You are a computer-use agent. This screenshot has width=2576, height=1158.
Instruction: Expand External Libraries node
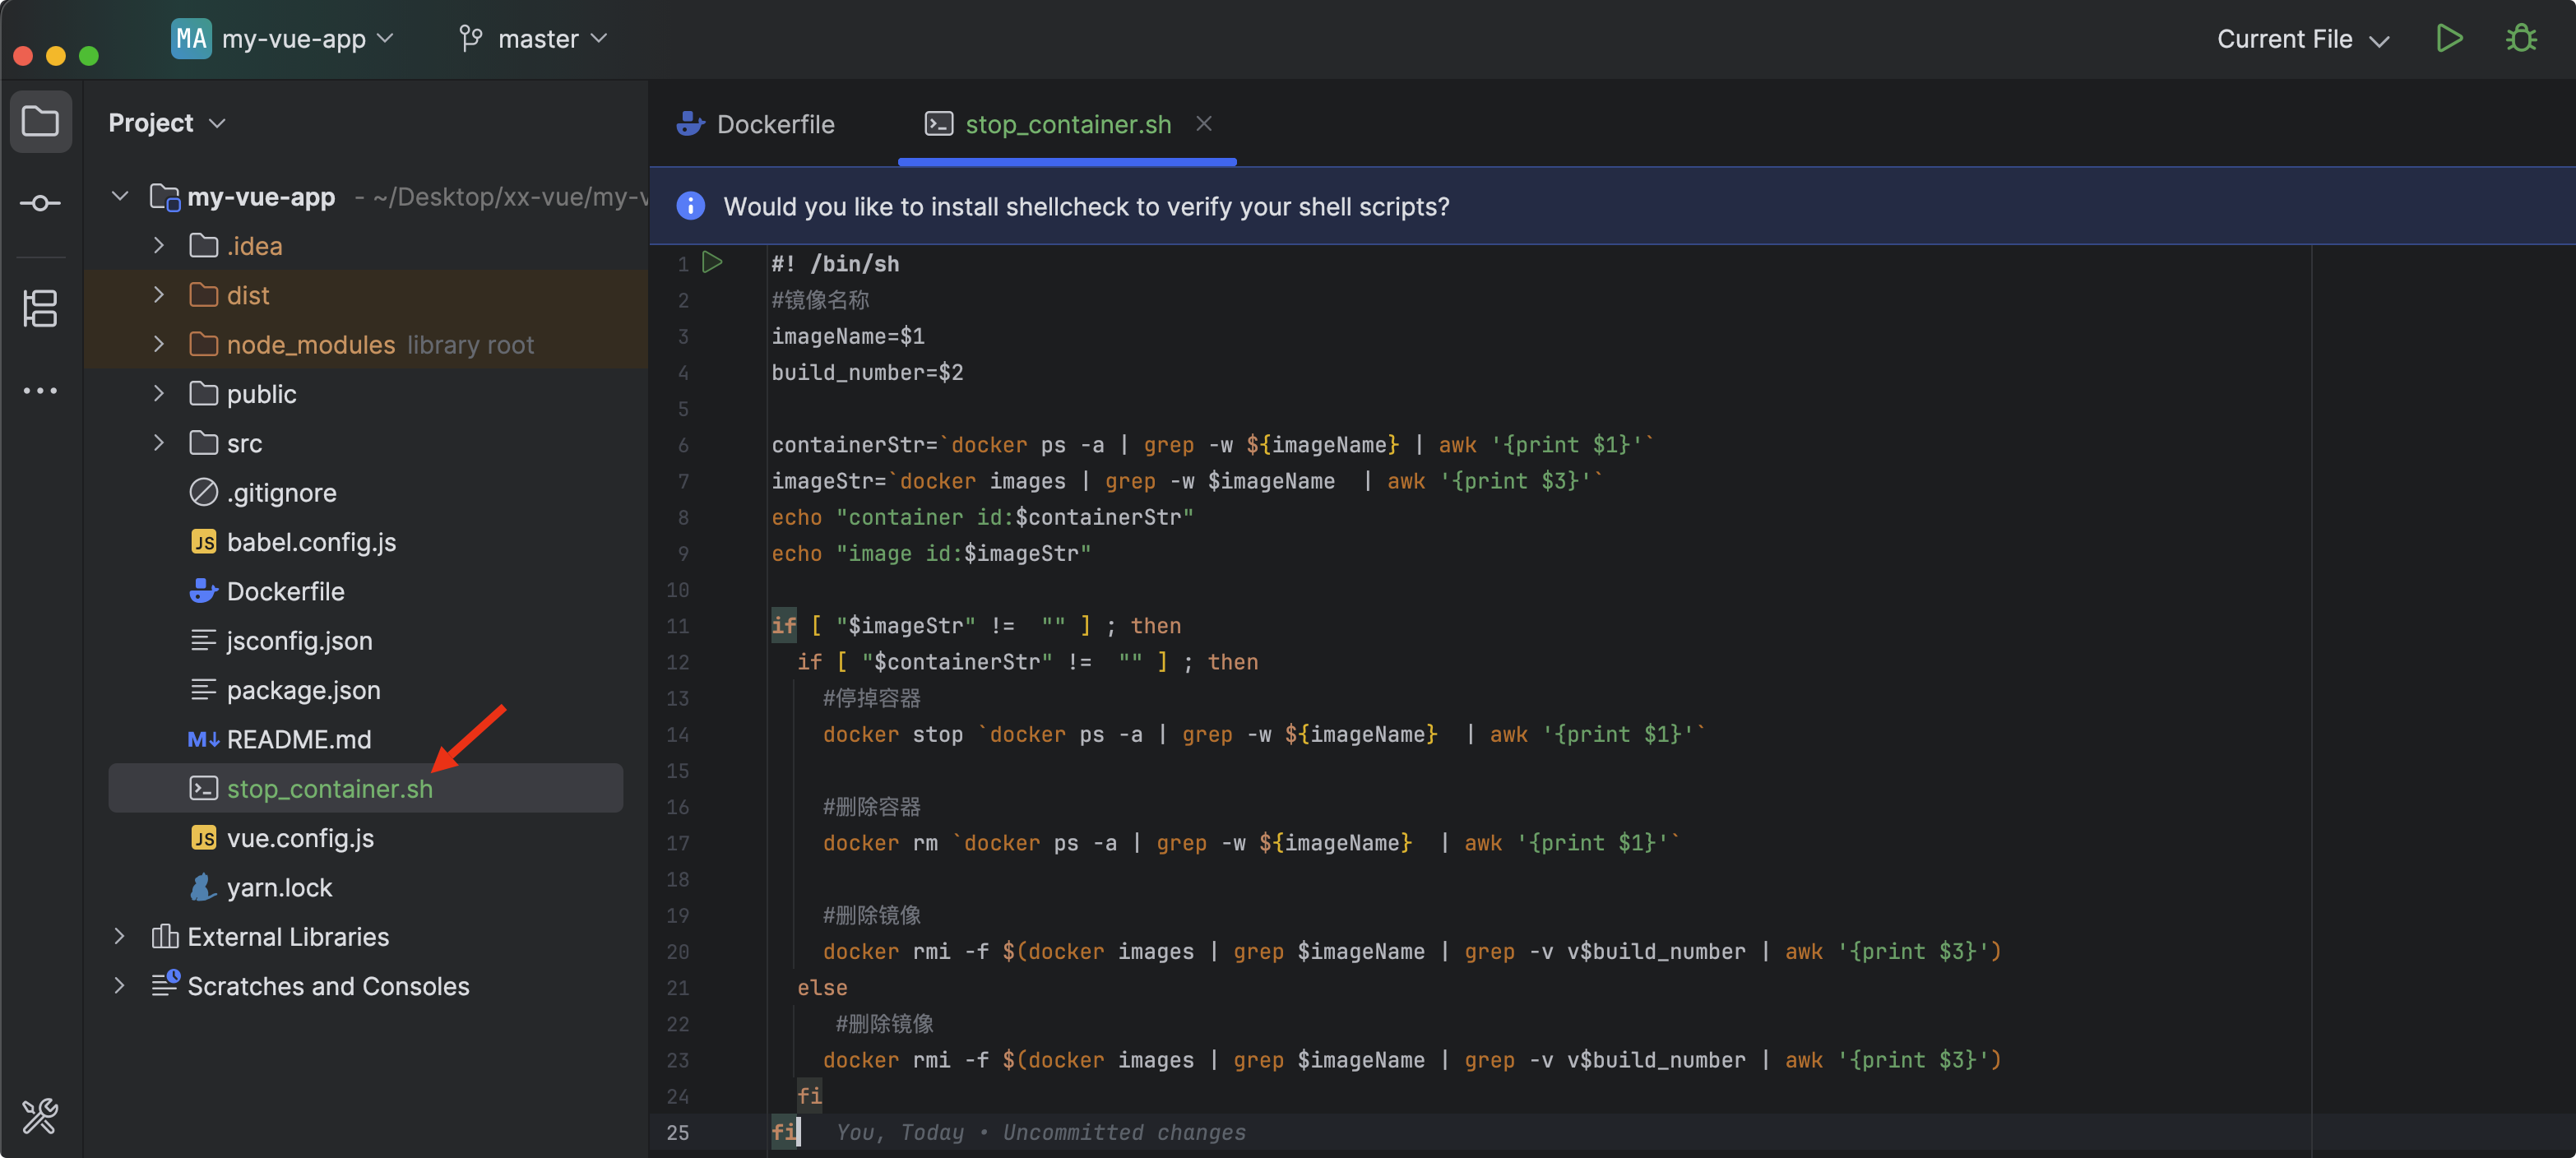(120, 936)
